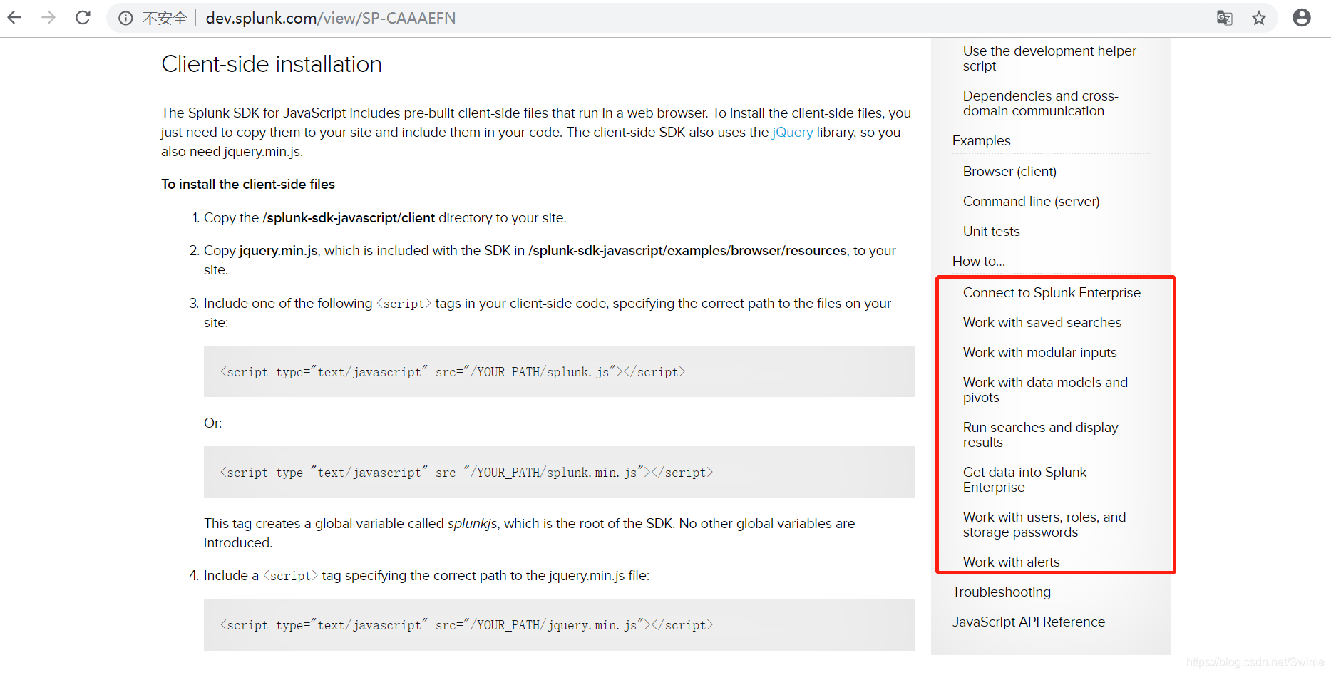
Task: Select the Browser (client) example
Action: click(x=1009, y=171)
